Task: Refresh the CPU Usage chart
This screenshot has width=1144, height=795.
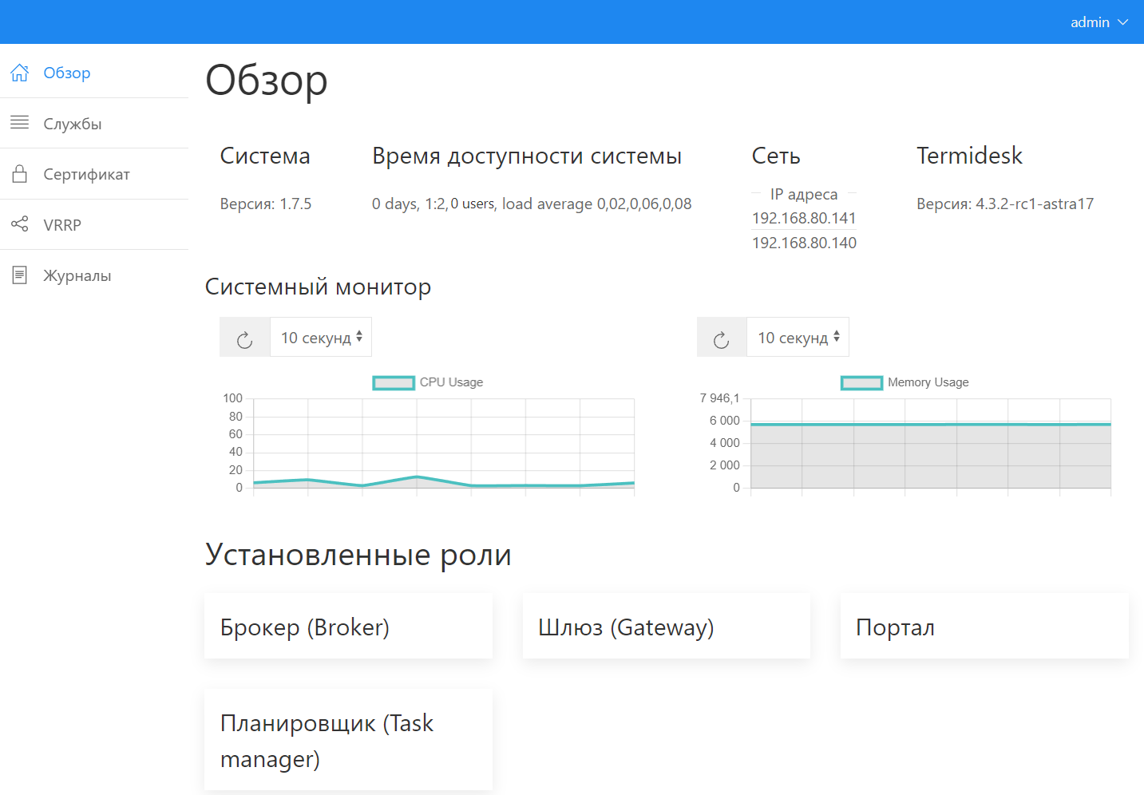Action: 245,338
